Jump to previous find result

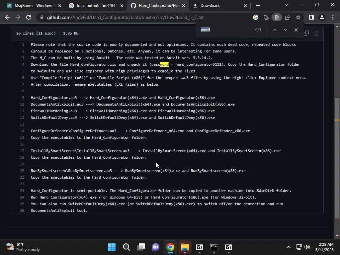pyautogui.click(x=275, y=30)
